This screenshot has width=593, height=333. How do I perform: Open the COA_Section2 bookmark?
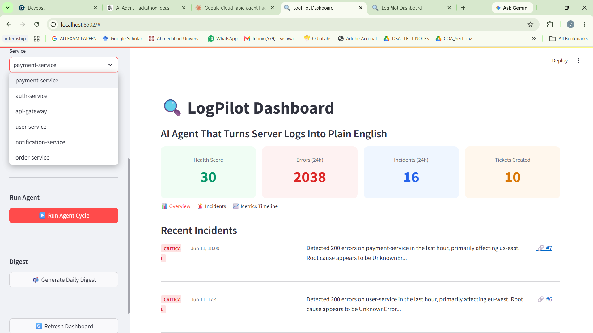[454, 39]
